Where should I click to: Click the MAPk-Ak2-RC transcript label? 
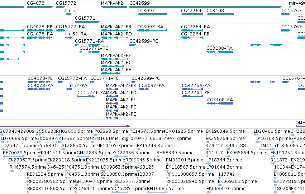point(116,63)
